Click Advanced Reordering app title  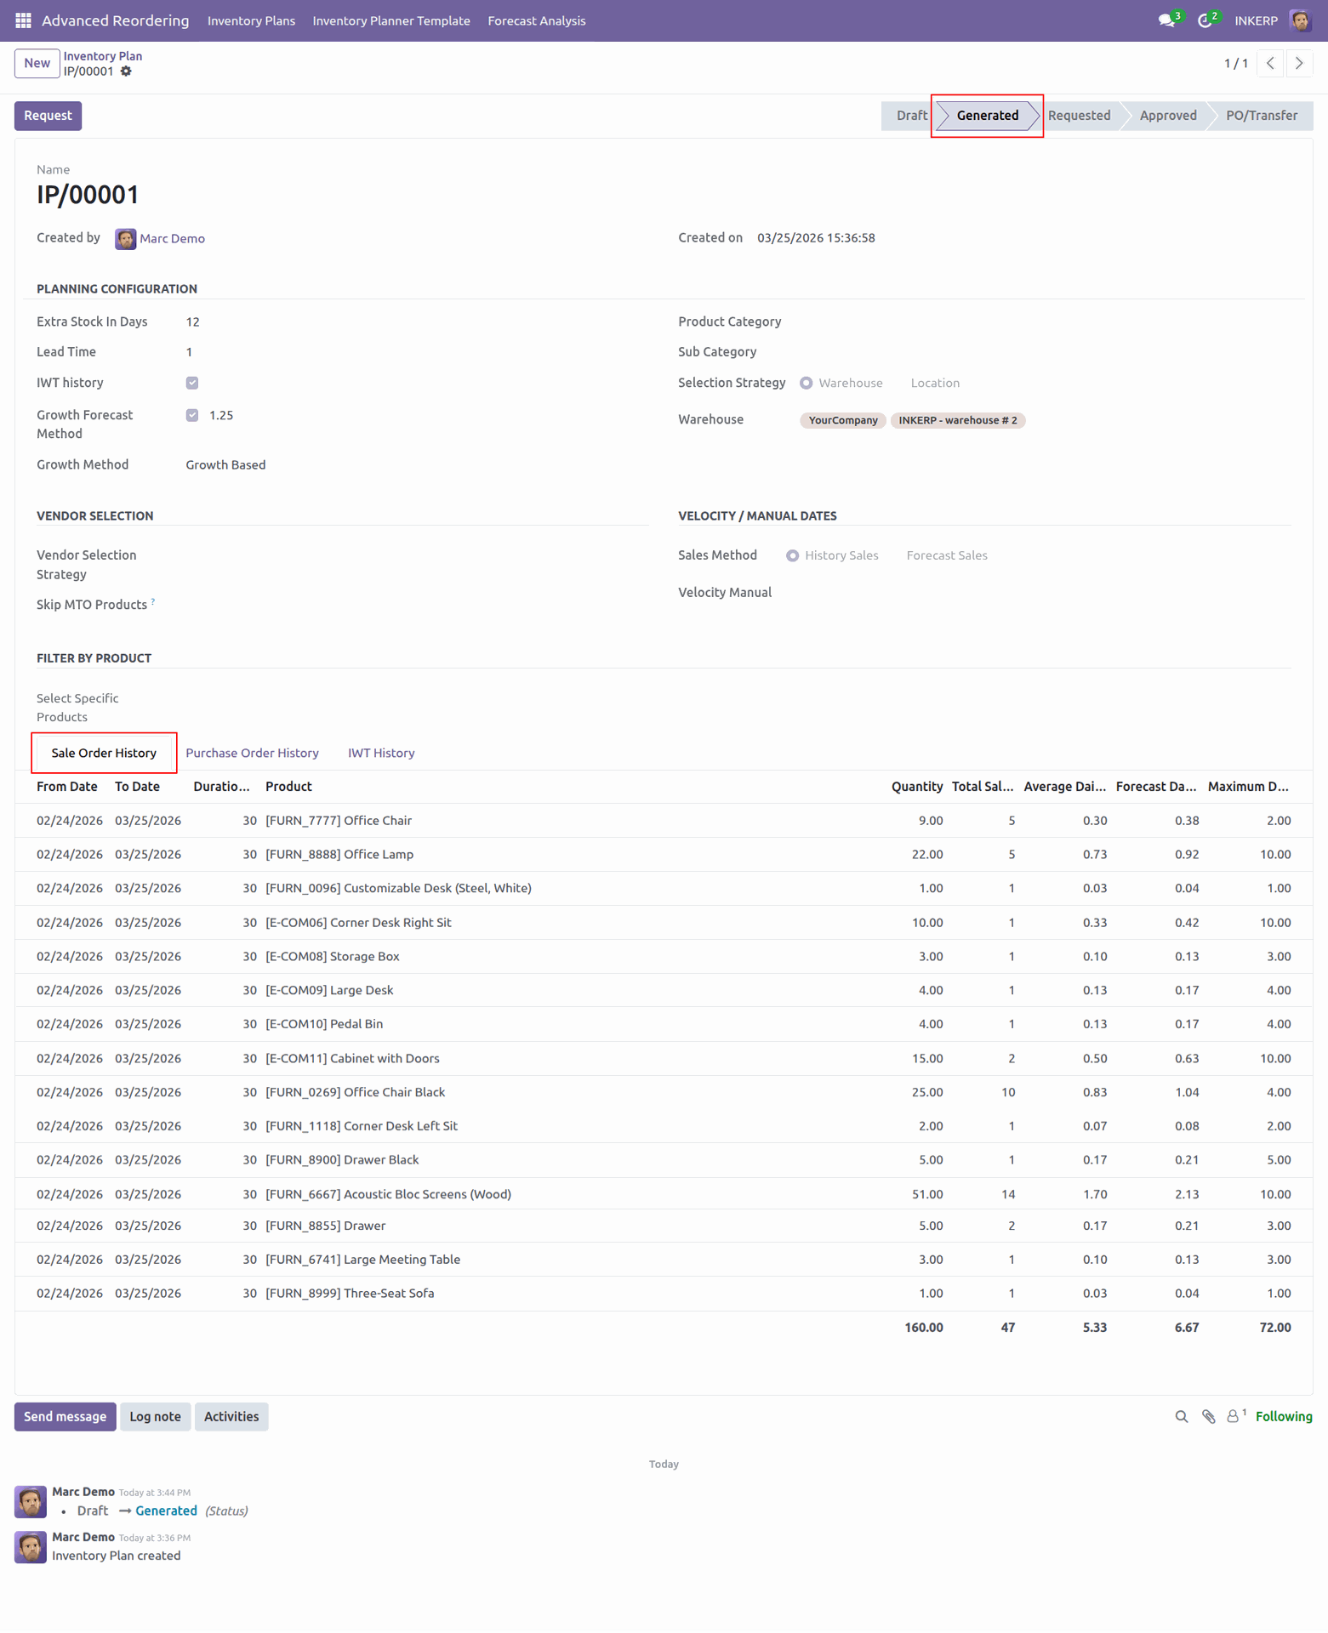tap(116, 20)
